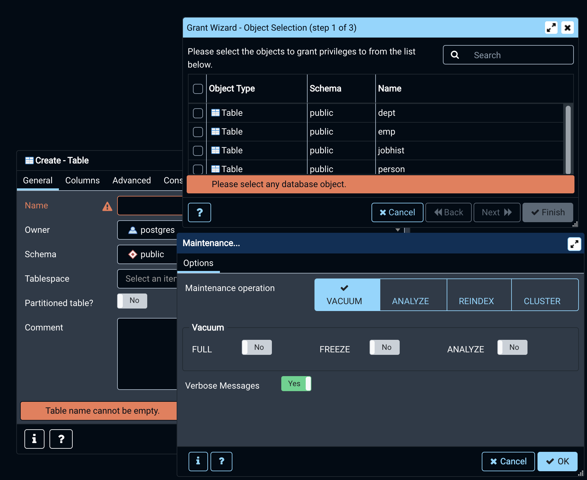Select the ANALYZE maintenance operation
Image resolution: width=587 pixels, height=480 pixels.
[x=410, y=295]
